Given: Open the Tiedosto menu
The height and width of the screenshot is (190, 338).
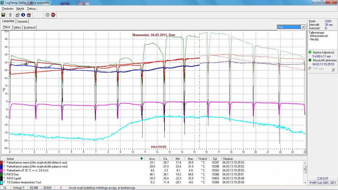Looking at the screenshot, I should pyautogui.click(x=8, y=9).
